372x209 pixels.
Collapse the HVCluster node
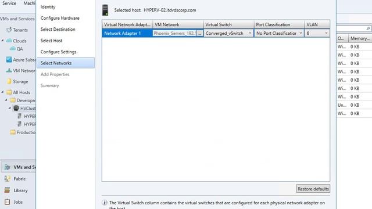[10, 108]
